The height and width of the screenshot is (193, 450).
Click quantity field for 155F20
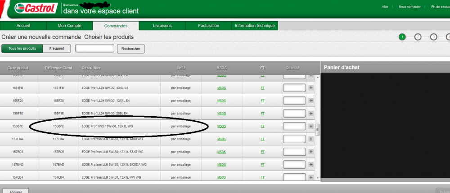[x=294, y=101]
